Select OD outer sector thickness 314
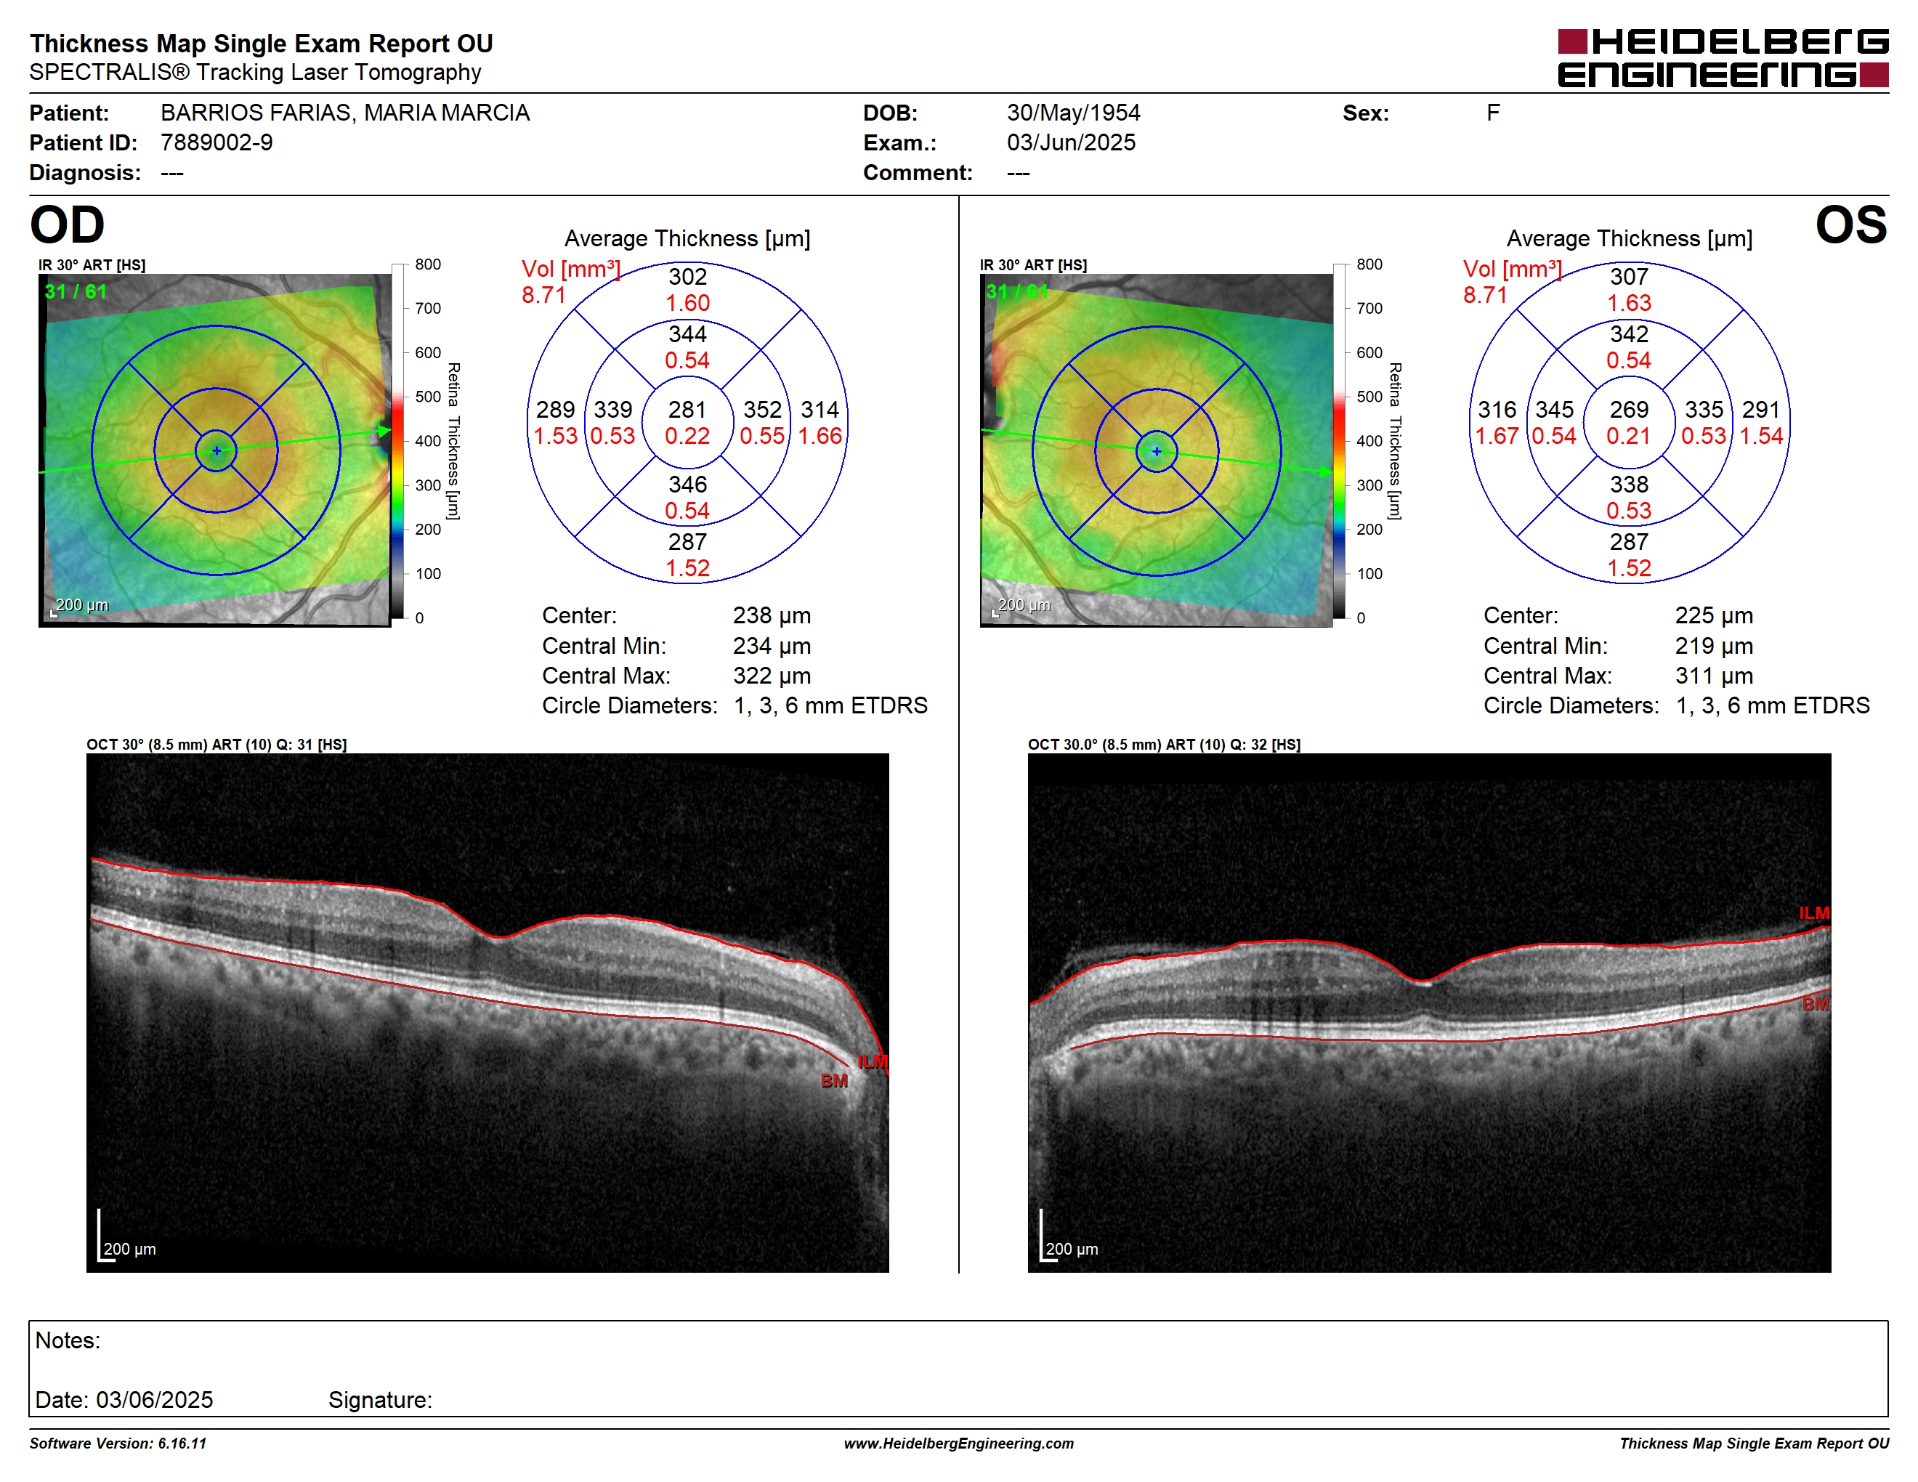This screenshot has width=1918, height=1482. point(820,410)
